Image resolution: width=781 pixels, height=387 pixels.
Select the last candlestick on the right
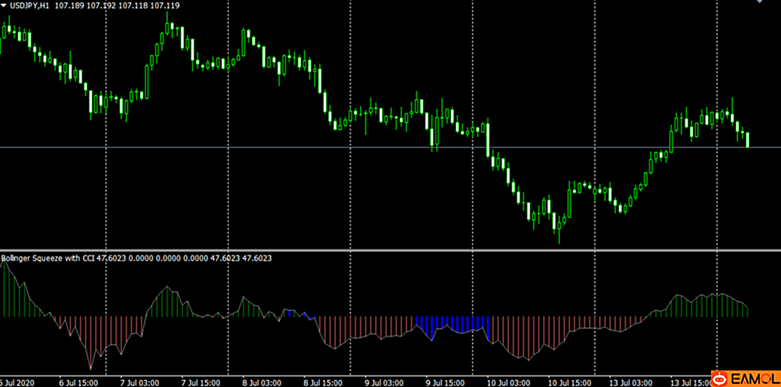pyautogui.click(x=748, y=139)
